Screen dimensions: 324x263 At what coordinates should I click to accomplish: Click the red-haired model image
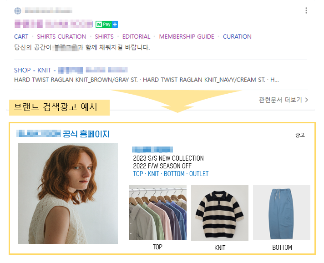pos(68,193)
